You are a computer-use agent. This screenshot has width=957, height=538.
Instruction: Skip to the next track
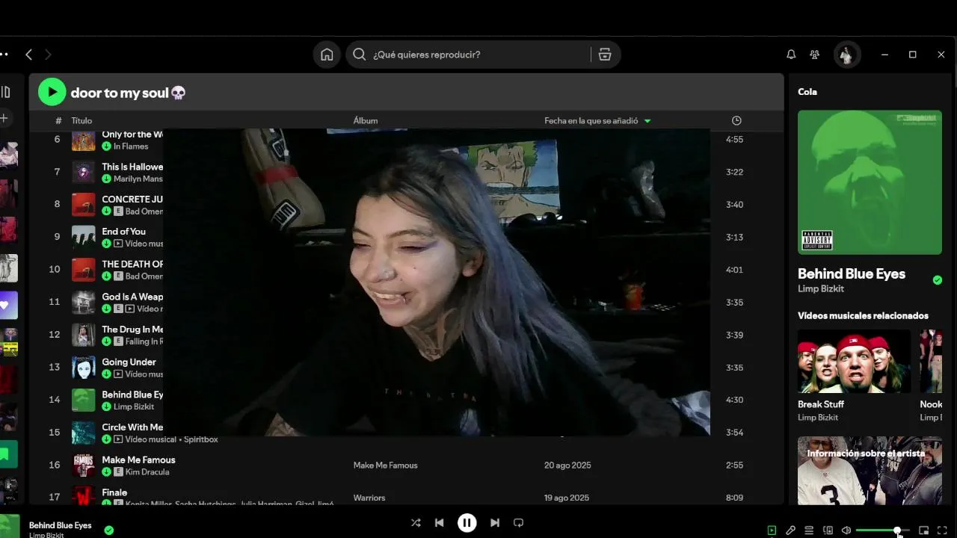(494, 523)
